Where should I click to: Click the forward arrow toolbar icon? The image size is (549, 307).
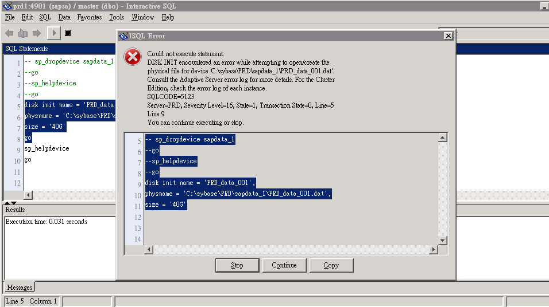click(x=36, y=33)
